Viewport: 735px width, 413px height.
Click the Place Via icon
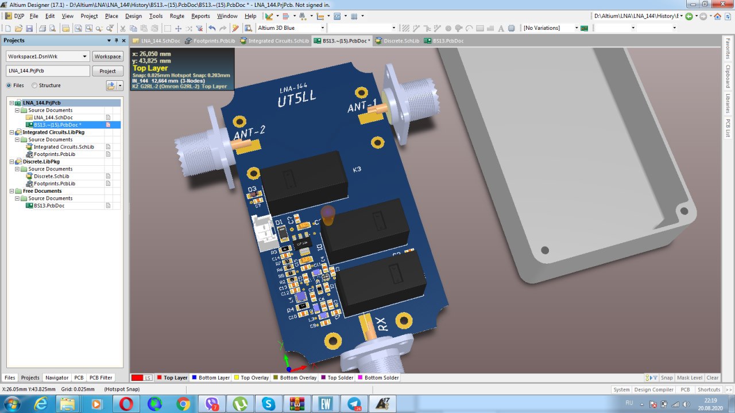tap(459, 28)
